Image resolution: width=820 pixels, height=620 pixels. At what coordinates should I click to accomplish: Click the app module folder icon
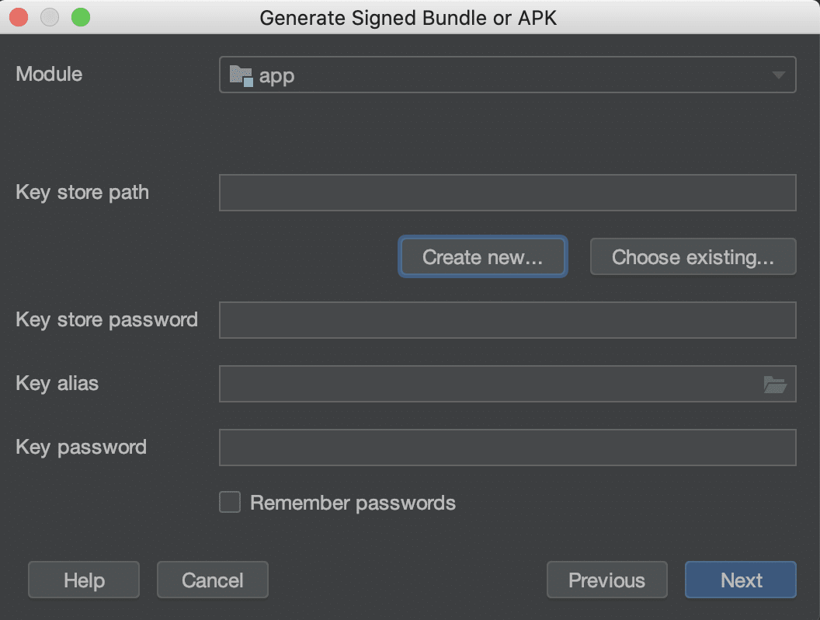coord(241,76)
